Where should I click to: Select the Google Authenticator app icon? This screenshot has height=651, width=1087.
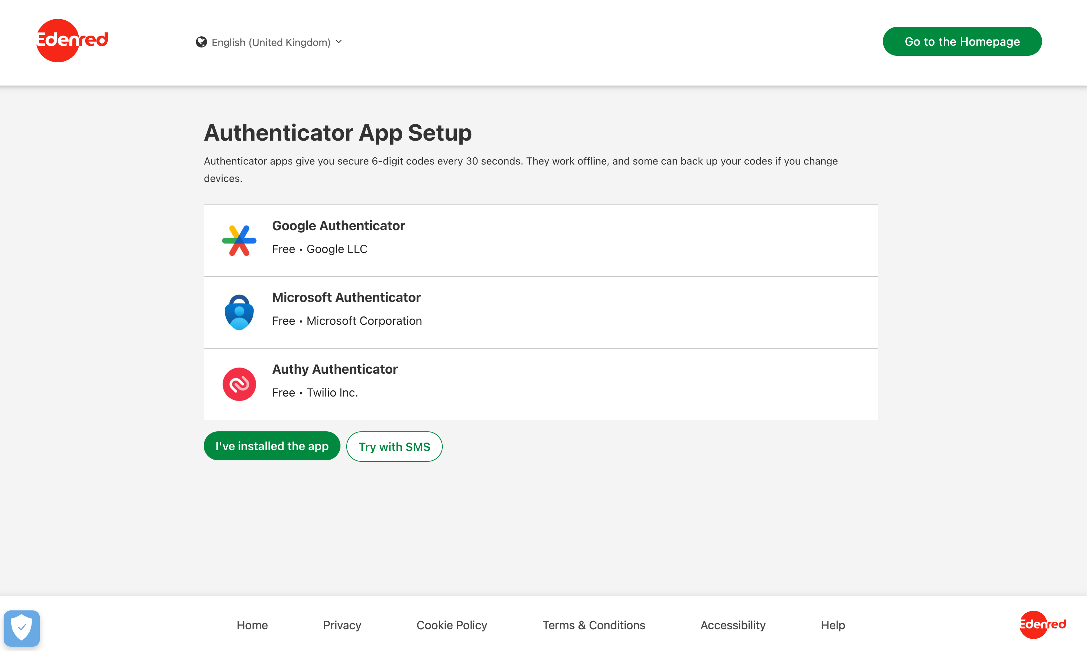tap(239, 240)
